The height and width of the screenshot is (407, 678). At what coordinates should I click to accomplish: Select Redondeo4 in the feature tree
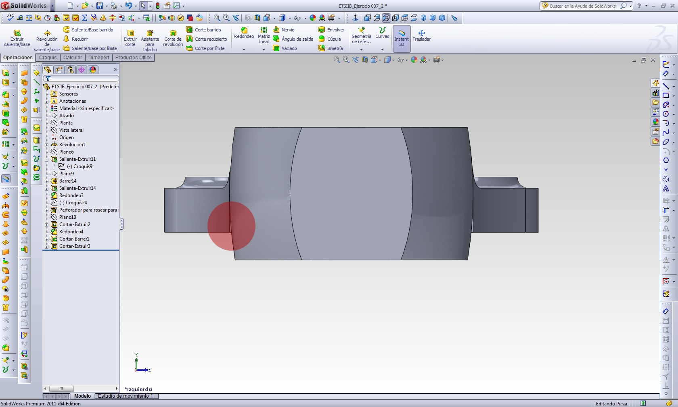67,232
